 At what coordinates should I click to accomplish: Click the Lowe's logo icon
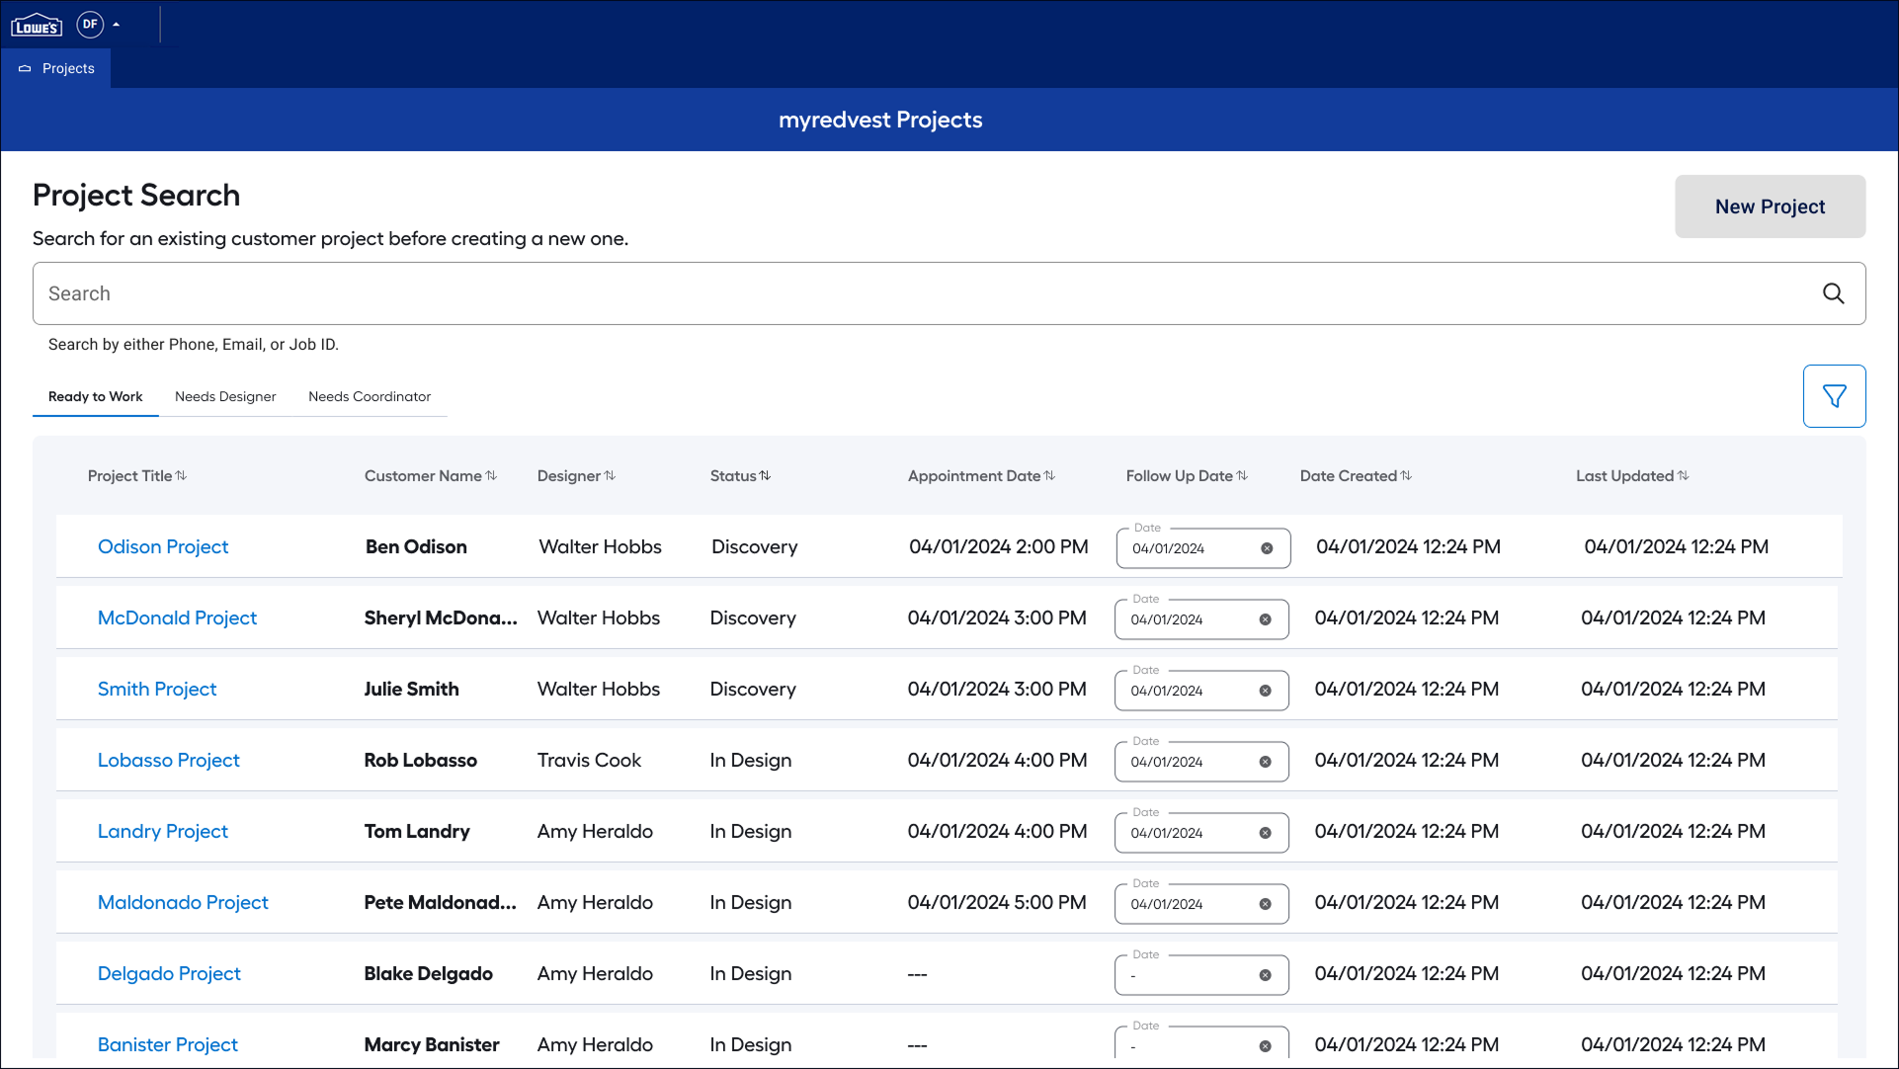pyautogui.click(x=37, y=25)
